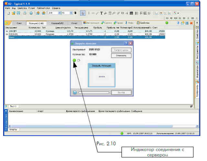207x161 pixels.
Task: Switch to the Отчет tab
Action: pyautogui.click(x=74, y=23)
